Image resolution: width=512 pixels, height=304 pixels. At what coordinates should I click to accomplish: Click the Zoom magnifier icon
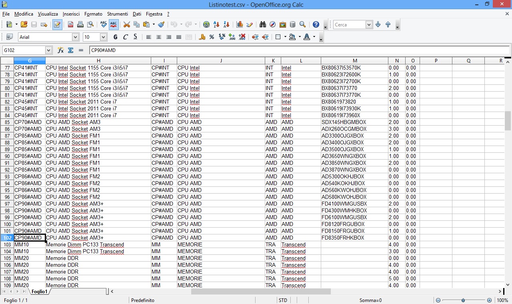click(303, 24)
